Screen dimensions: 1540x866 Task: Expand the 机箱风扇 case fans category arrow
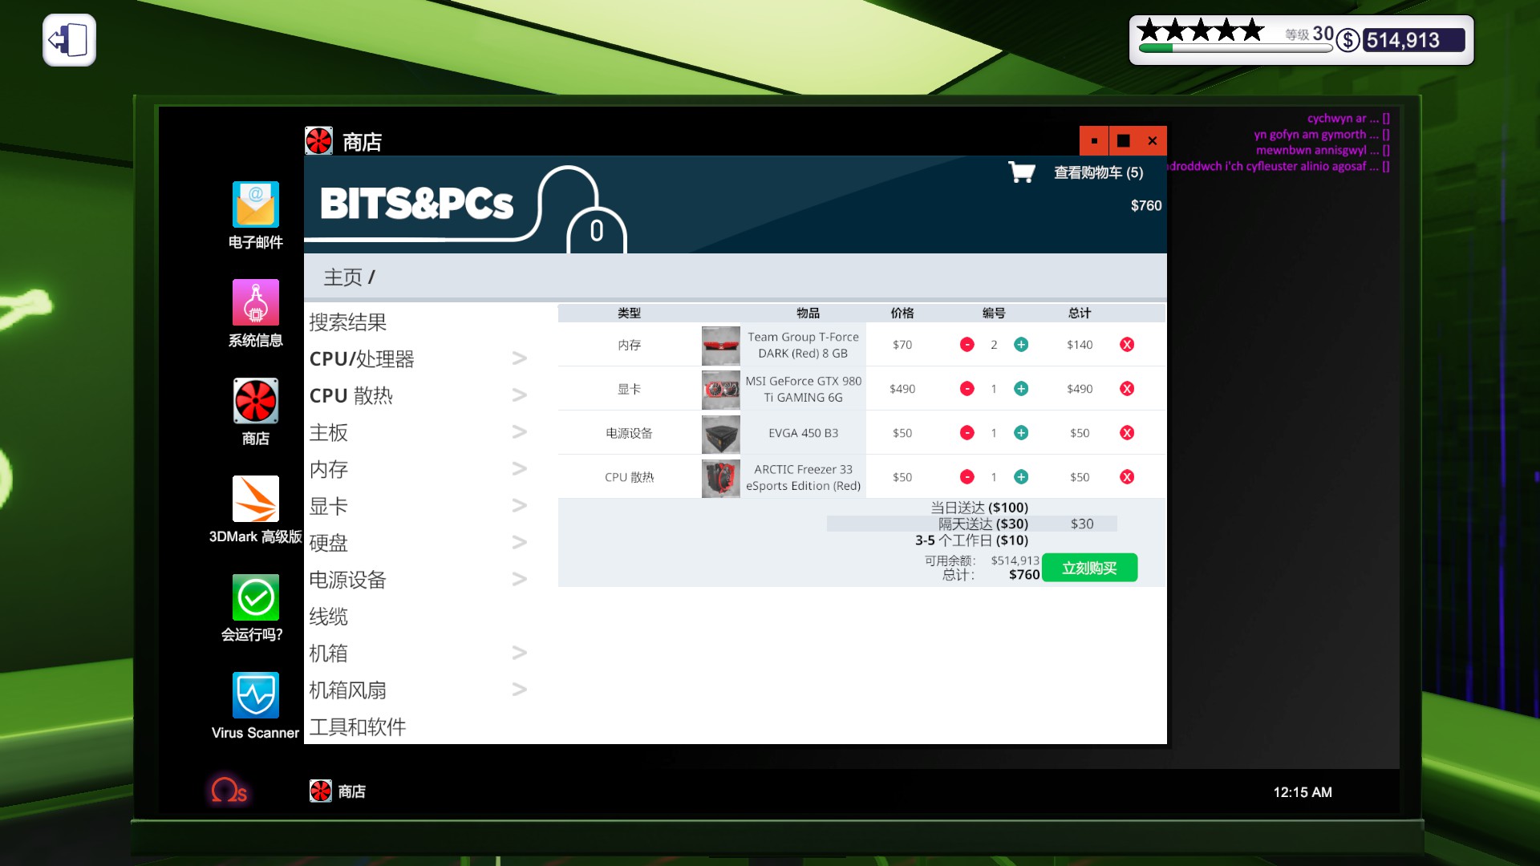coord(519,690)
